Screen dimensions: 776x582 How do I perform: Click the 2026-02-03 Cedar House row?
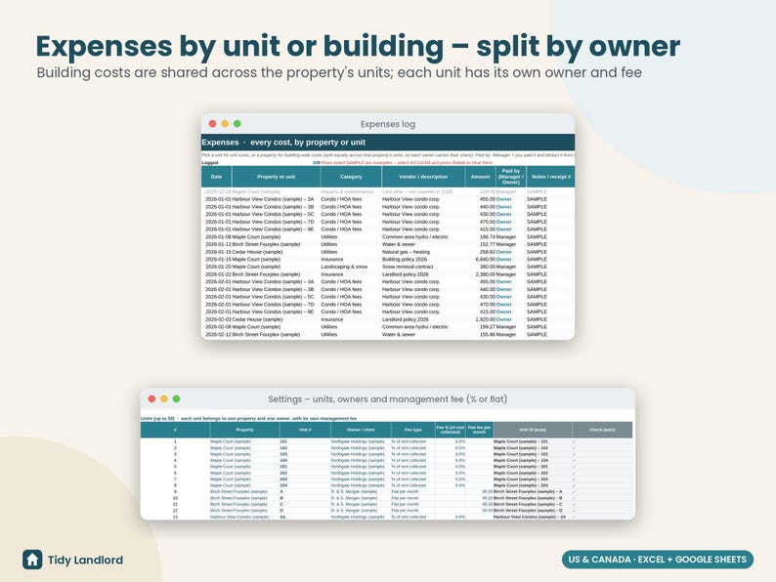[x=388, y=319]
